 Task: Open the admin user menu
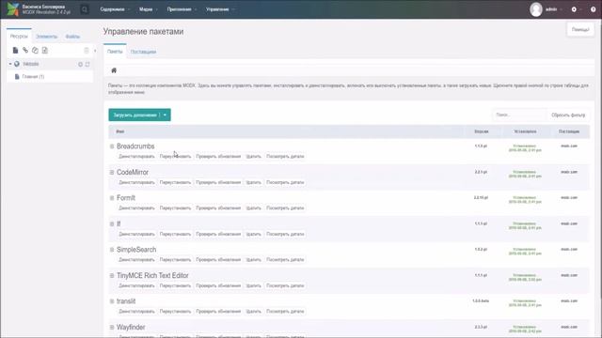click(x=553, y=9)
